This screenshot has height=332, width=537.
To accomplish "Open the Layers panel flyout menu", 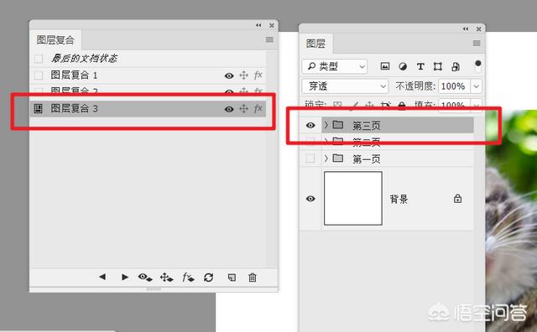I will coord(477,43).
